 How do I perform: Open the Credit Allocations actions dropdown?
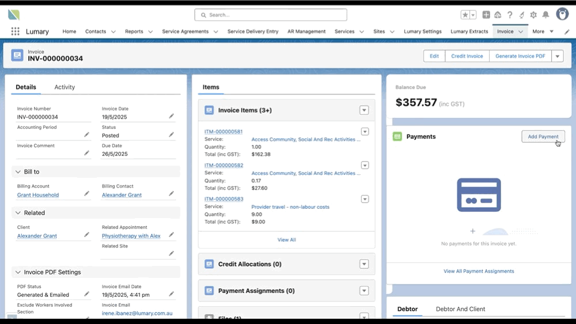tap(364, 264)
